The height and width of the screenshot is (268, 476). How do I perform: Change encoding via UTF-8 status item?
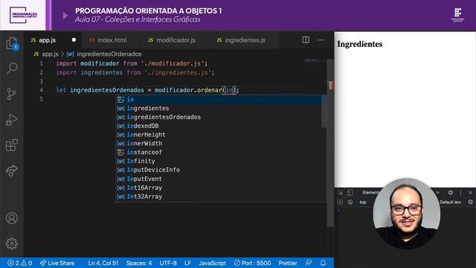point(168,263)
